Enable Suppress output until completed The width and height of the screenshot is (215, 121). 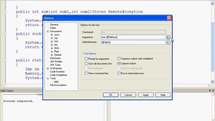point(119,58)
